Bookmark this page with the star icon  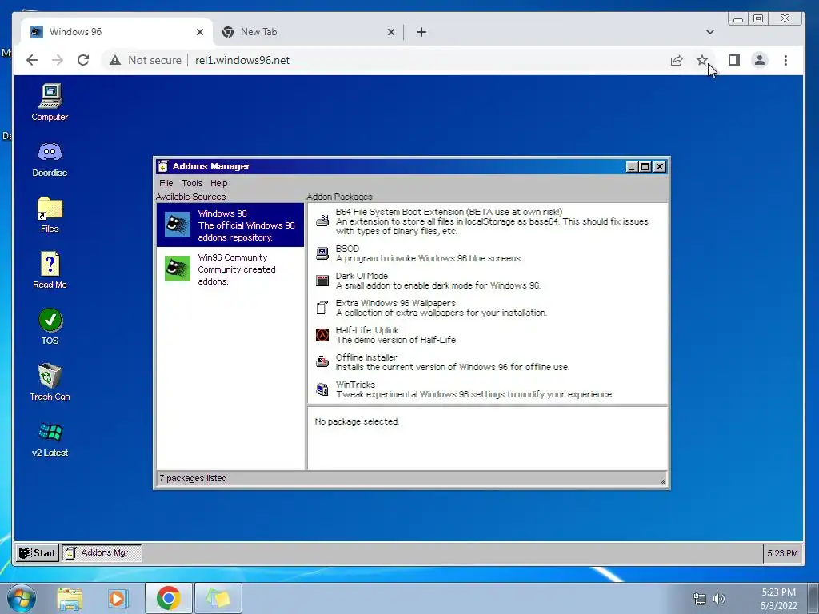pos(701,60)
